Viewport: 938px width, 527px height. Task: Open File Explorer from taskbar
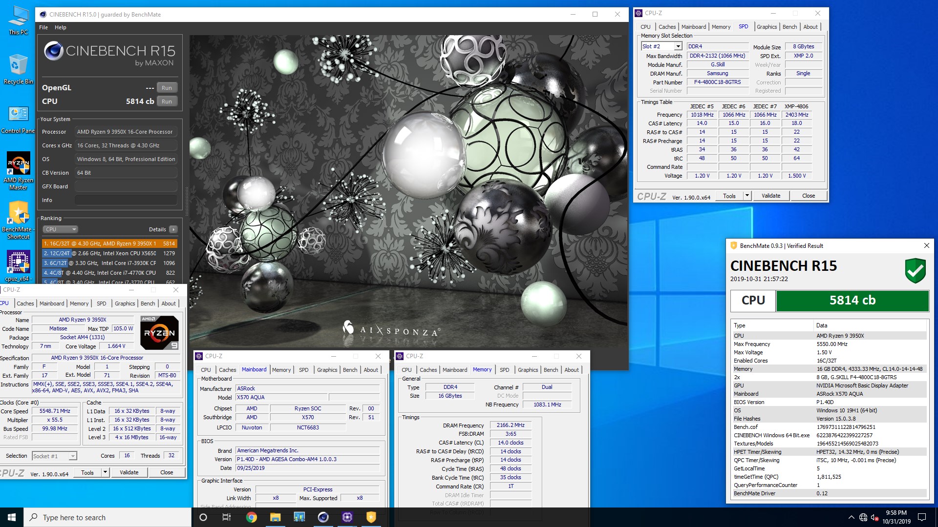click(x=275, y=517)
